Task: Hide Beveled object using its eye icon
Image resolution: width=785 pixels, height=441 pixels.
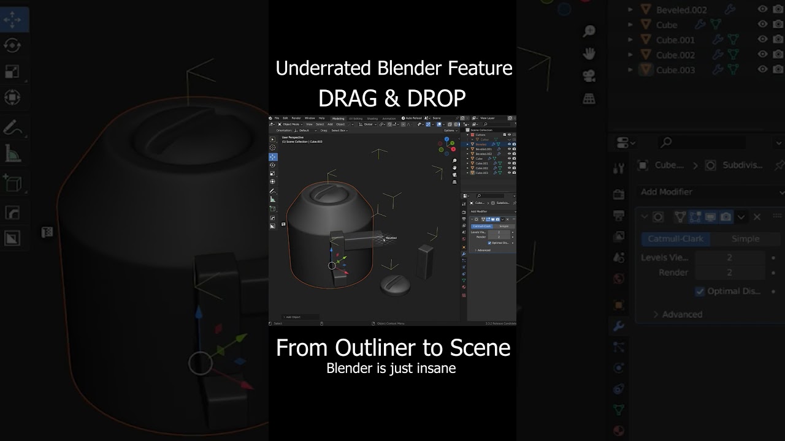Action: point(509,144)
